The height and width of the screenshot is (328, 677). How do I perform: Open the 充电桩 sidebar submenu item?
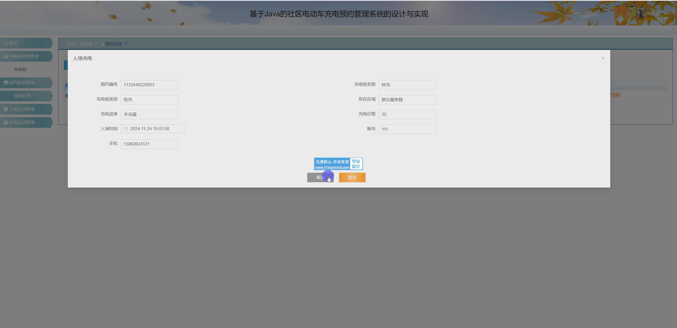click(20, 70)
